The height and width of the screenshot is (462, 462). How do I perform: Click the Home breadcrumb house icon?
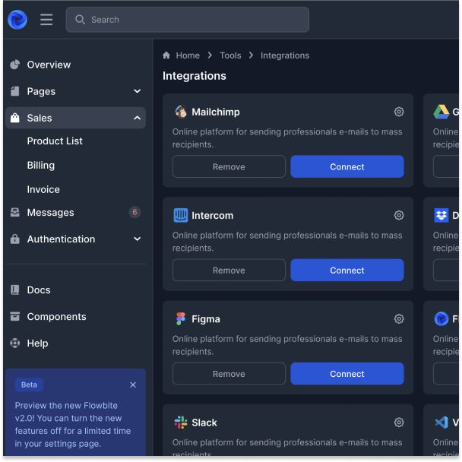coord(166,55)
